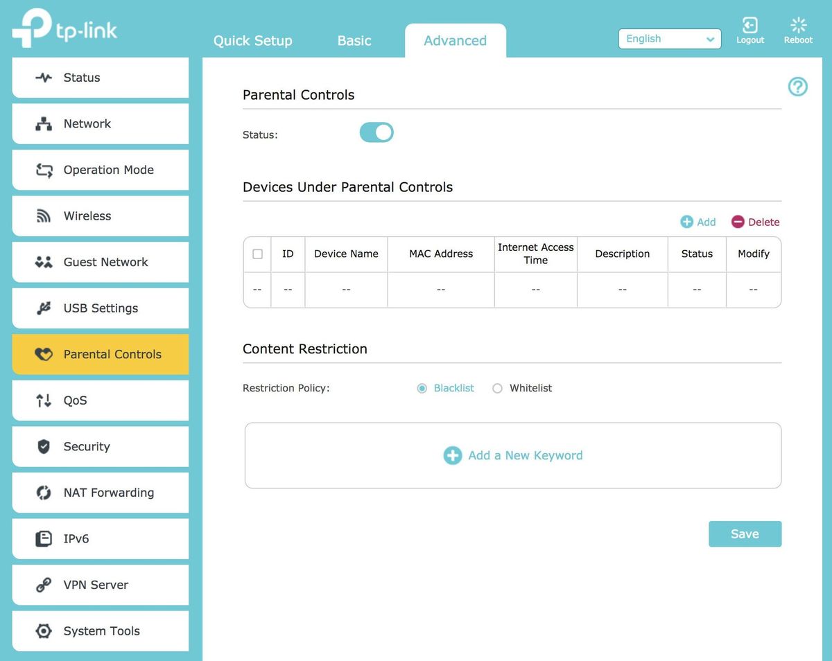The height and width of the screenshot is (661, 832).
Task: Switch to the Basic tab
Action: tap(354, 41)
